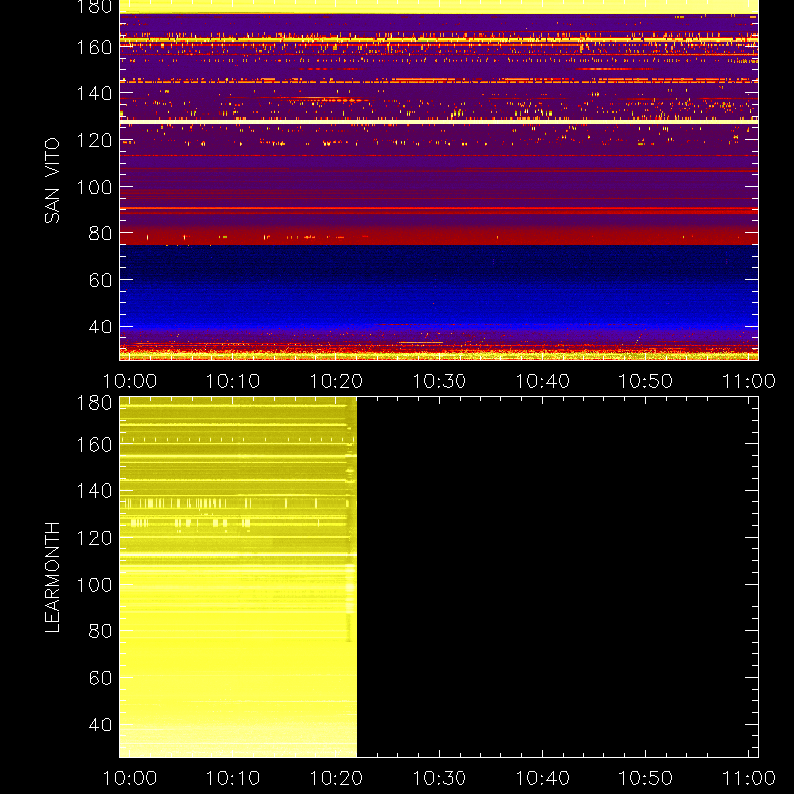This screenshot has width=794, height=794.
Task: Click the 180 frequency label on Learmonth plot
Action: click(x=94, y=403)
